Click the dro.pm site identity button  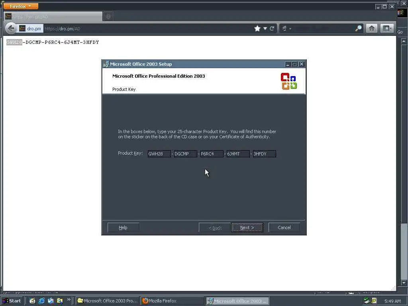coord(30,29)
